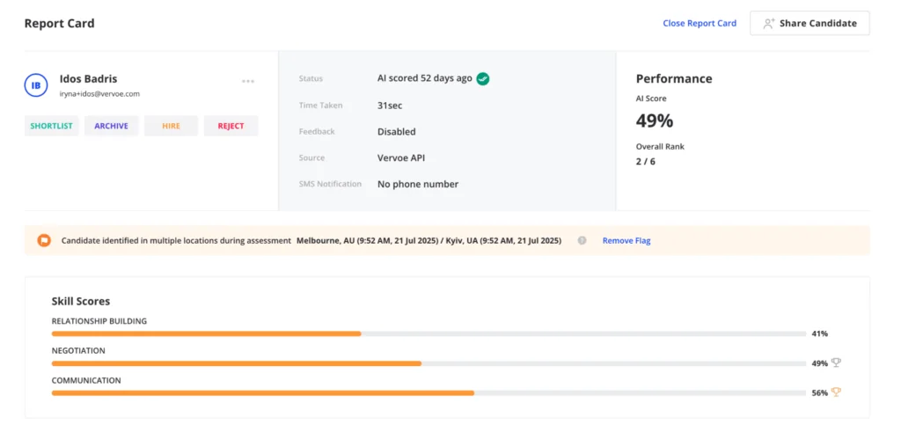Archive the candidate Idos Badris
Image resolution: width=901 pixels, height=432 pixels.
pos(112,126)
